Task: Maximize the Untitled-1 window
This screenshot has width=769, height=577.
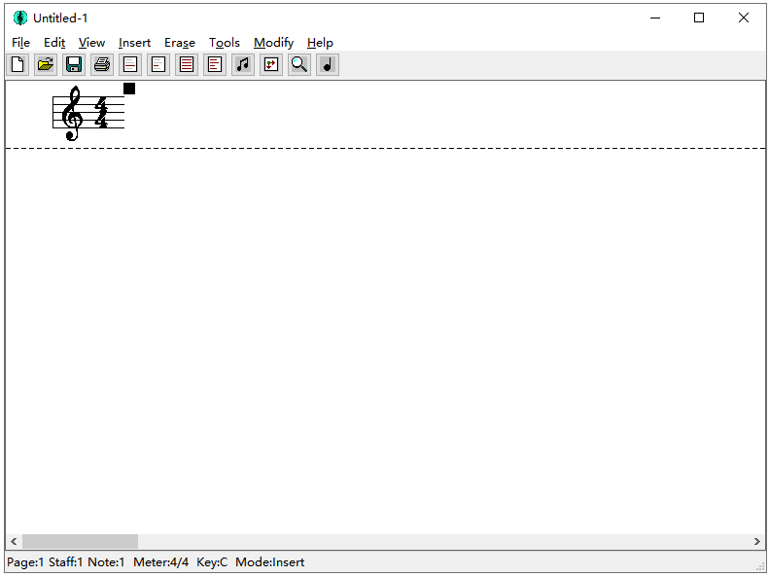Action: (x=699, y=18)
